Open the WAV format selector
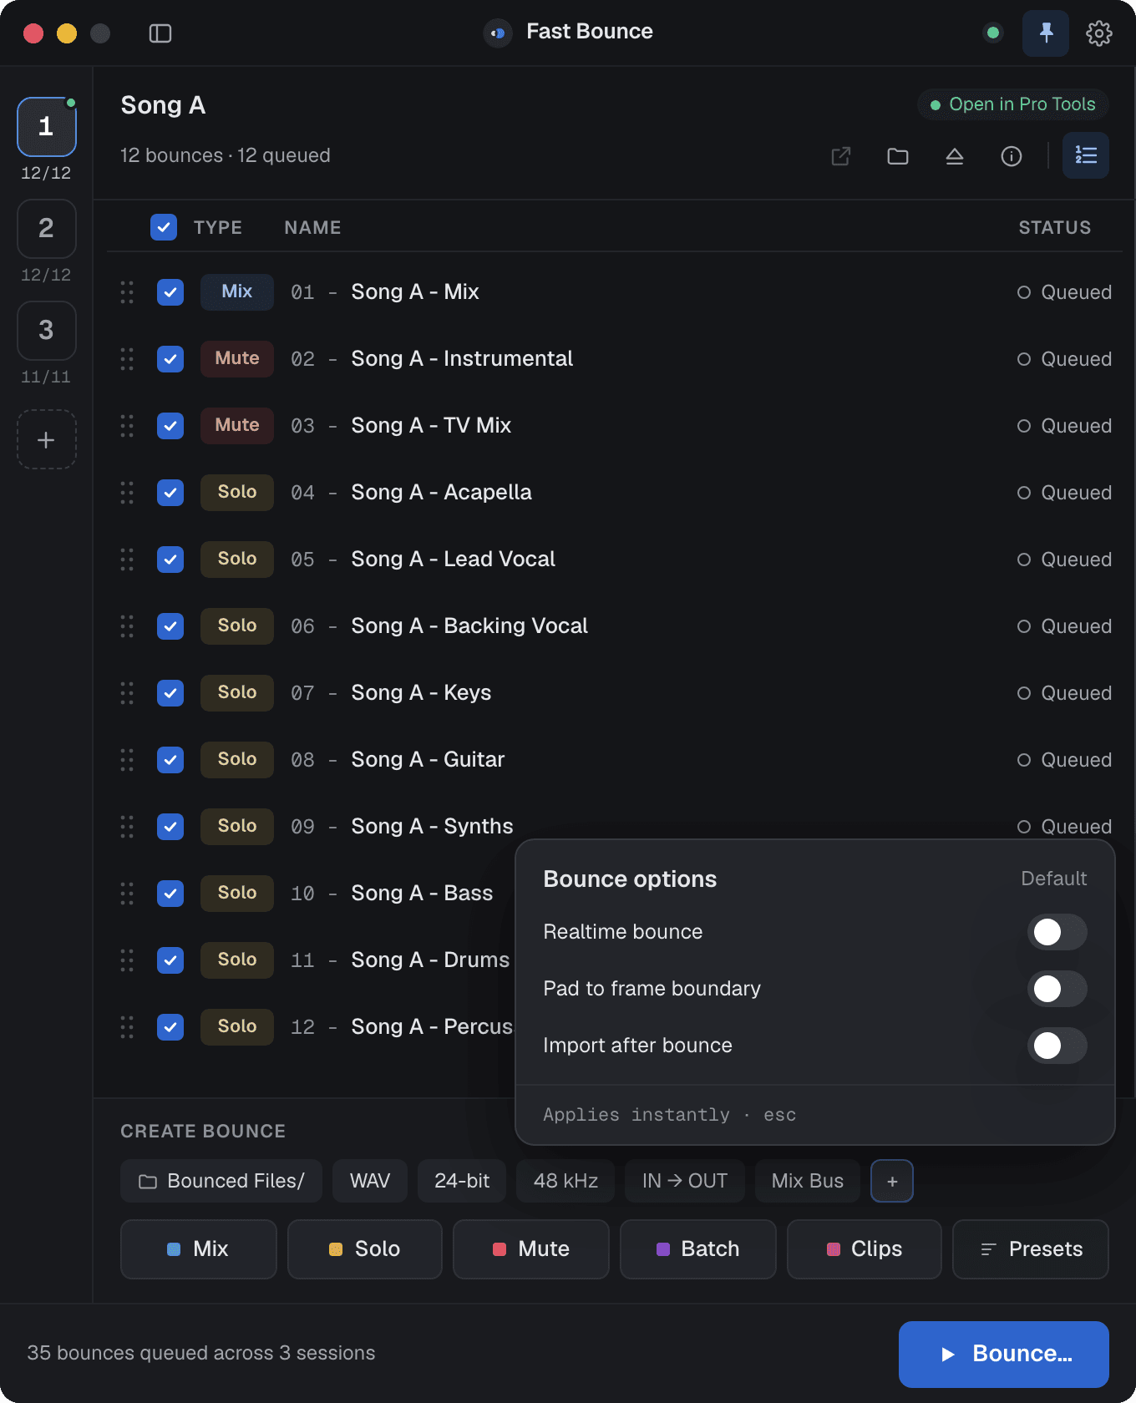This screenshot has height=1403, width=1136. point(370,1181)
